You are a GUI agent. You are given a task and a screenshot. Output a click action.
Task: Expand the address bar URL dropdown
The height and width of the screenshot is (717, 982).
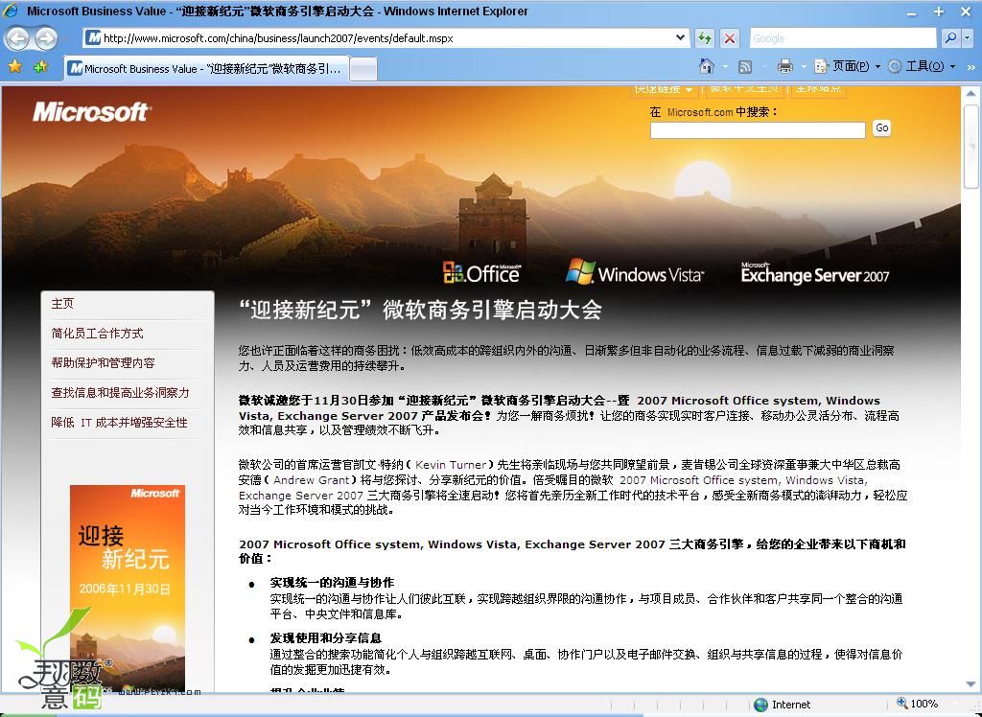(x=681, y=38)
